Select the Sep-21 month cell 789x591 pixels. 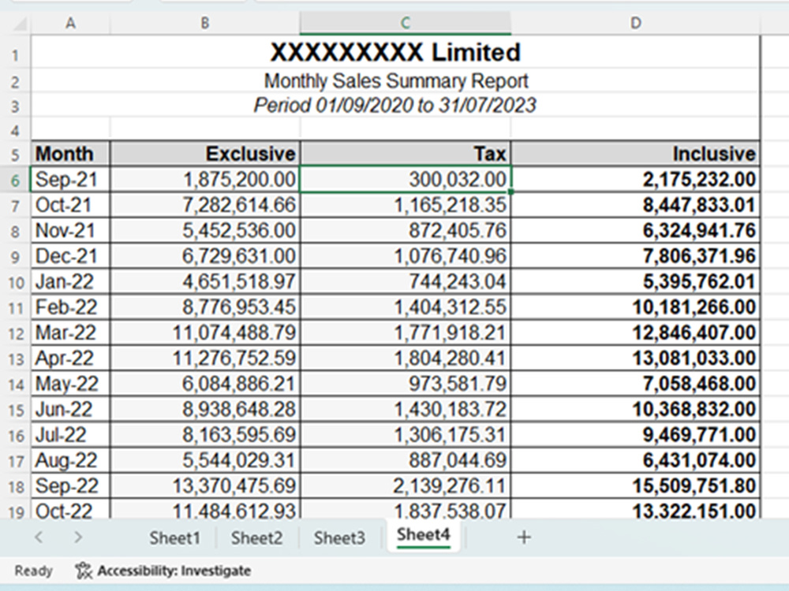coord(70,180)
